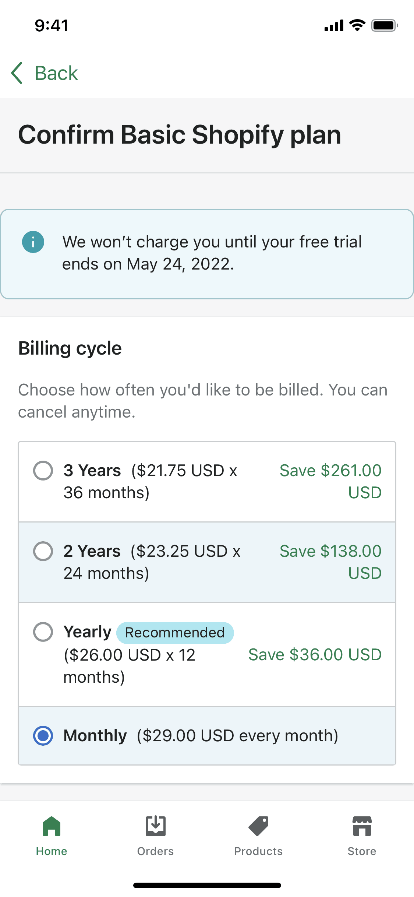Choose the Yearly billing radio button

[x=43, y=632]
